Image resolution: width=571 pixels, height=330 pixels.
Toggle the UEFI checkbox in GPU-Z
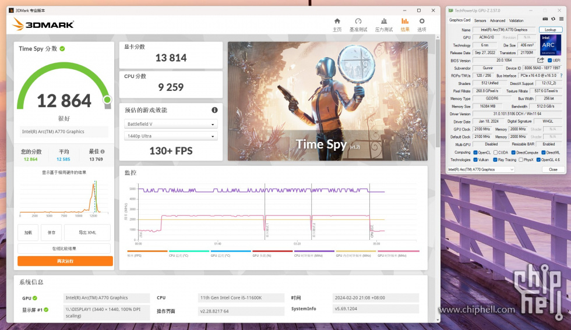tap(549, 61)
